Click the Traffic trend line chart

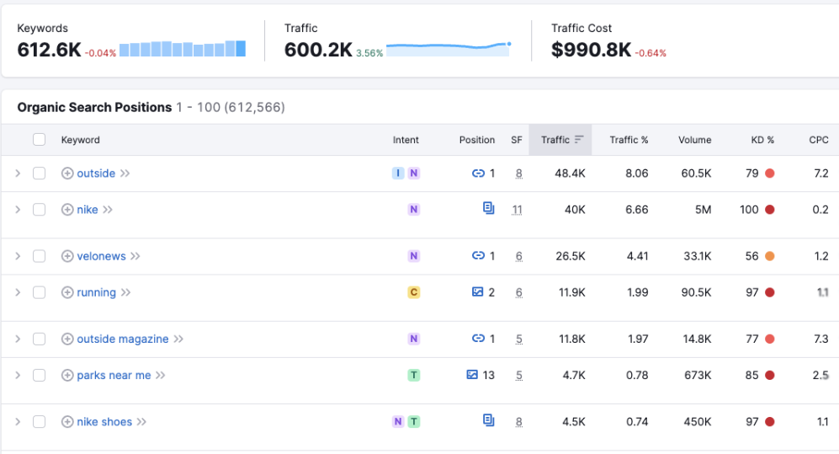click(449, 49)
